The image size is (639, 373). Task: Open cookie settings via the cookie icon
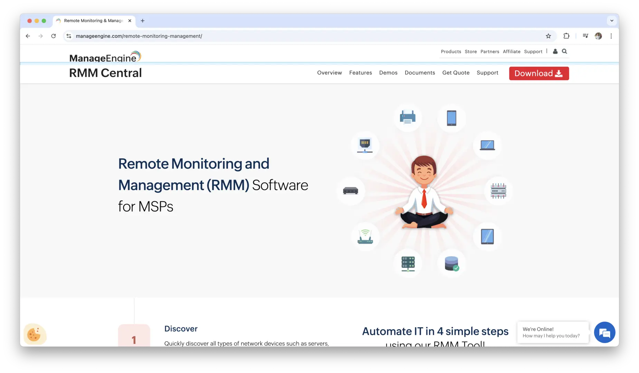[34, 334]
